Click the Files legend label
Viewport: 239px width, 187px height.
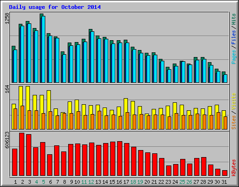[x=234, y=37]
